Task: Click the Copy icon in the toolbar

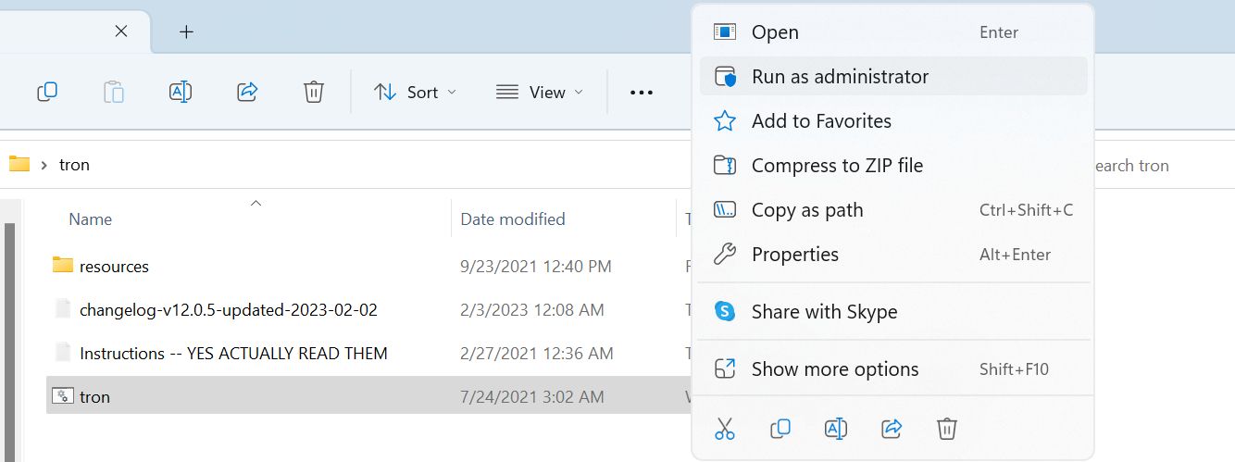Action: pos(47,92)
